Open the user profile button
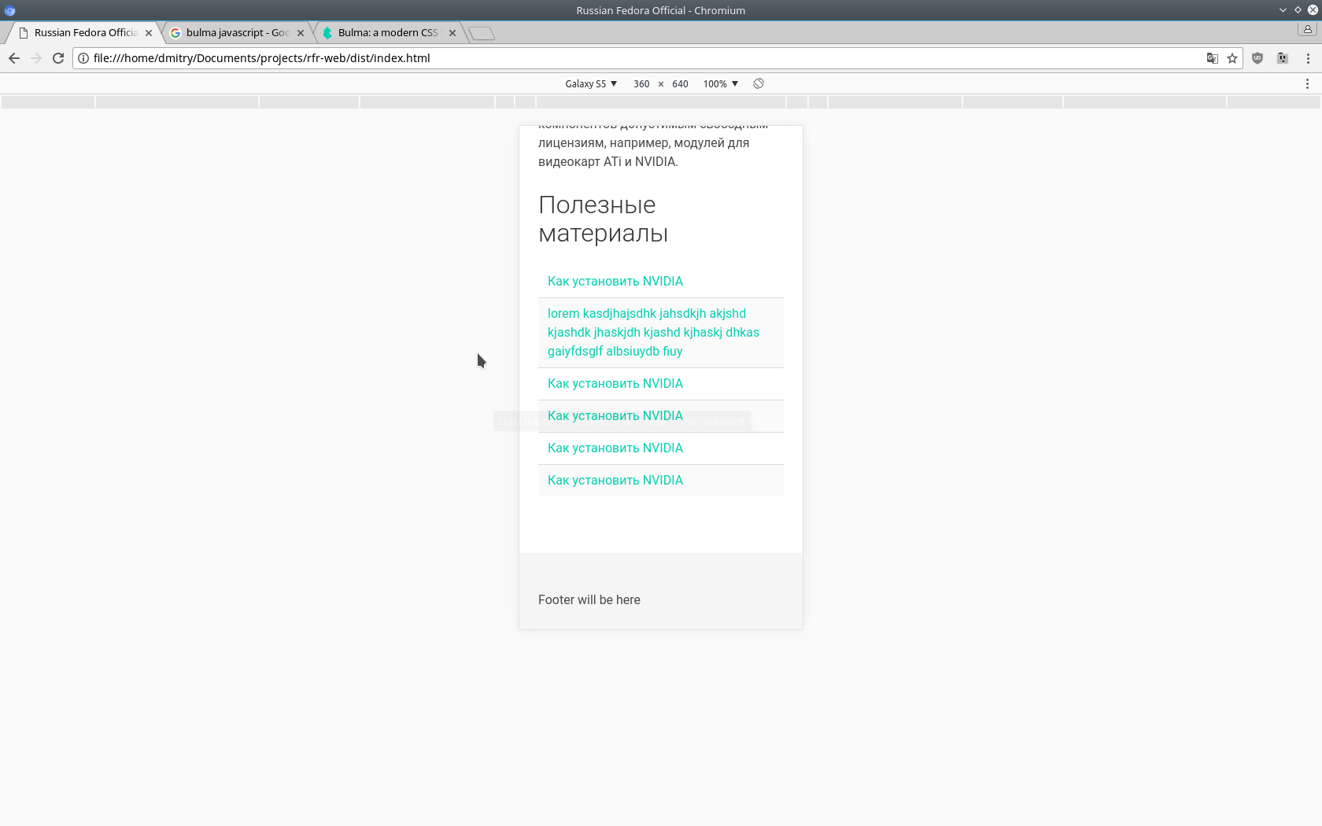The width and height of the screenshot is (1322, 826). pyautogui.click(x=1308, y=29)
